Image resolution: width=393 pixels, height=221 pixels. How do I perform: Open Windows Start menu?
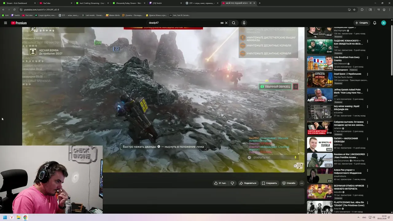[5, 218]
